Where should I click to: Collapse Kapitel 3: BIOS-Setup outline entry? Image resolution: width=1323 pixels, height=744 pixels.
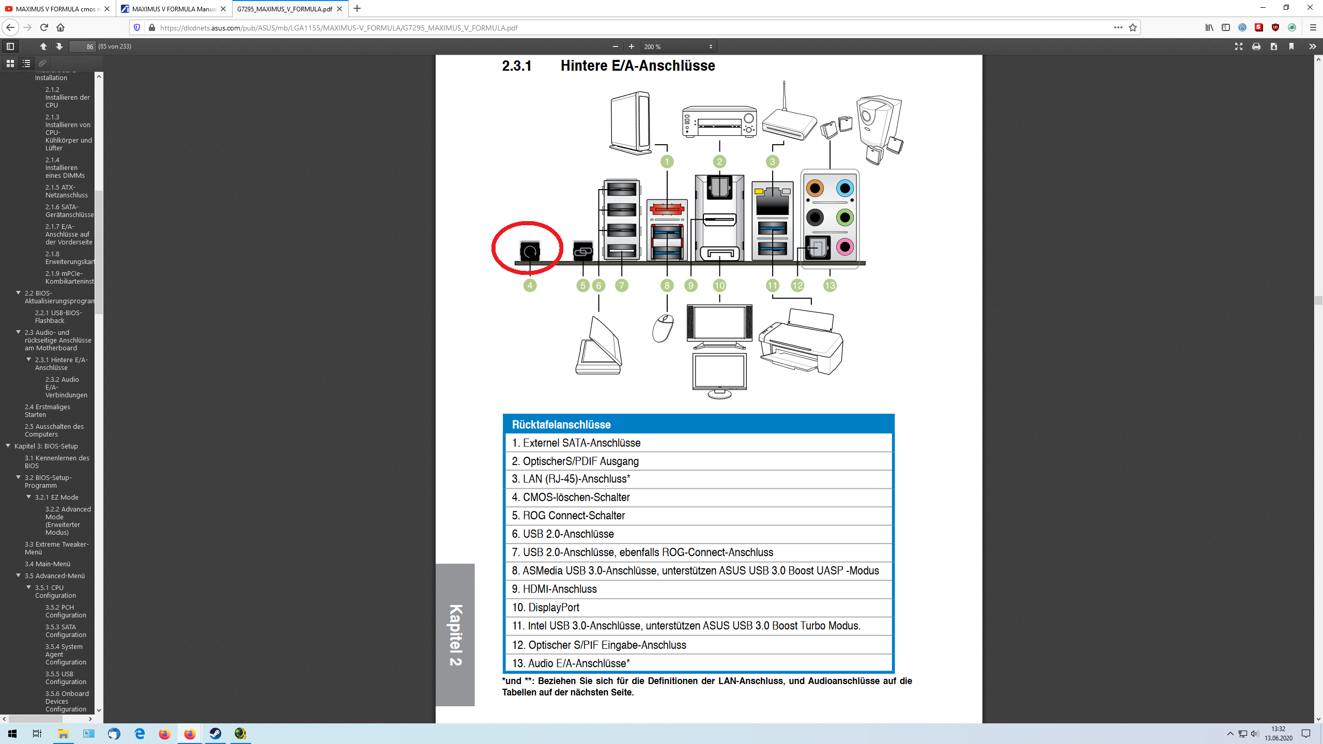(x=8, y=446)
